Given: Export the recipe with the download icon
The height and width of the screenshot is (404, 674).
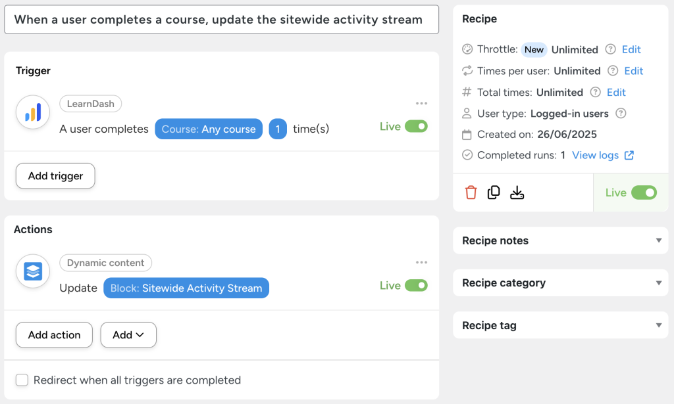Looking at the screenshot, I should tap(517, 192).
